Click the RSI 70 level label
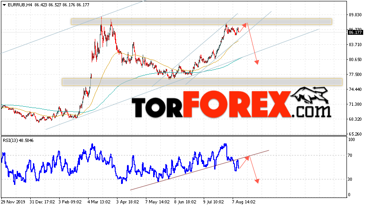The width and height of the screenshot is (365, 207). 350,155
